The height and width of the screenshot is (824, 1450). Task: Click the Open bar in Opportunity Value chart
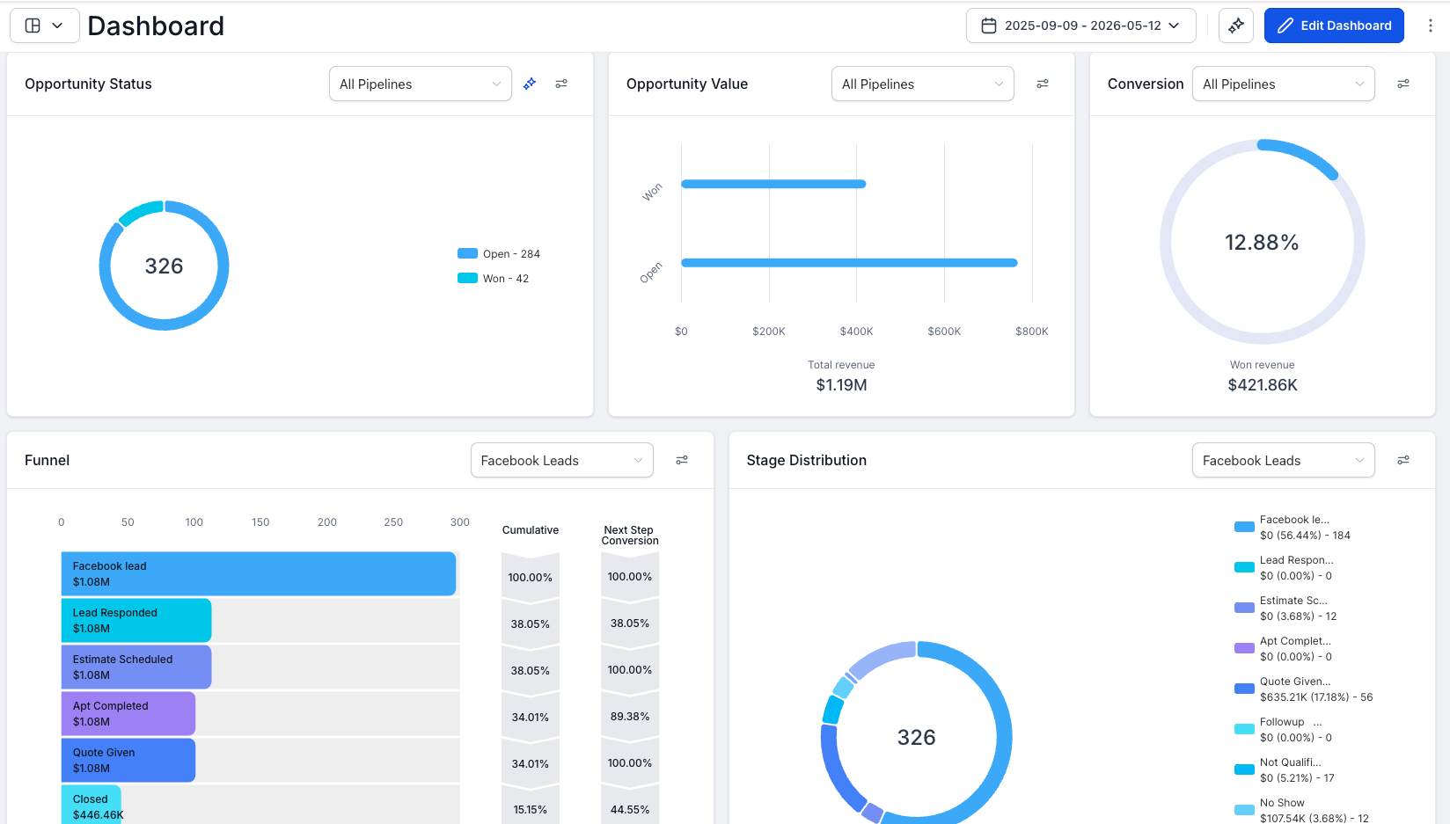(x=849, y=262)
